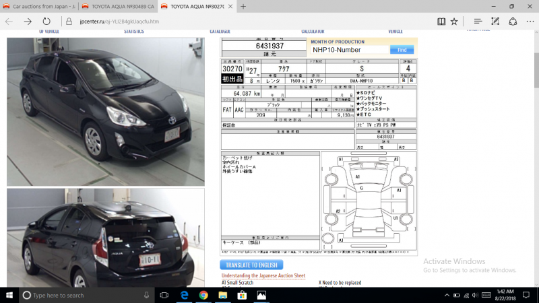Open the Windows Start menu
The image size is (539, 303).
(x=9, y=295)
